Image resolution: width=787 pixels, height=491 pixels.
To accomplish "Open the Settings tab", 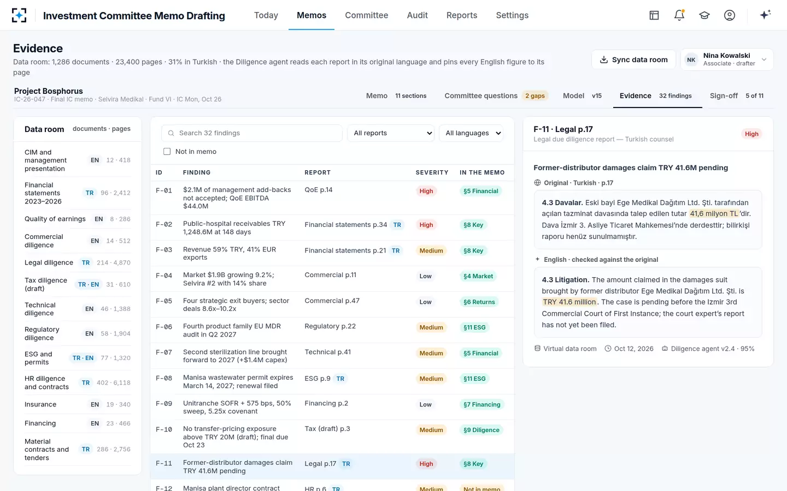I will pyautogui.click(x=512, y=15).
